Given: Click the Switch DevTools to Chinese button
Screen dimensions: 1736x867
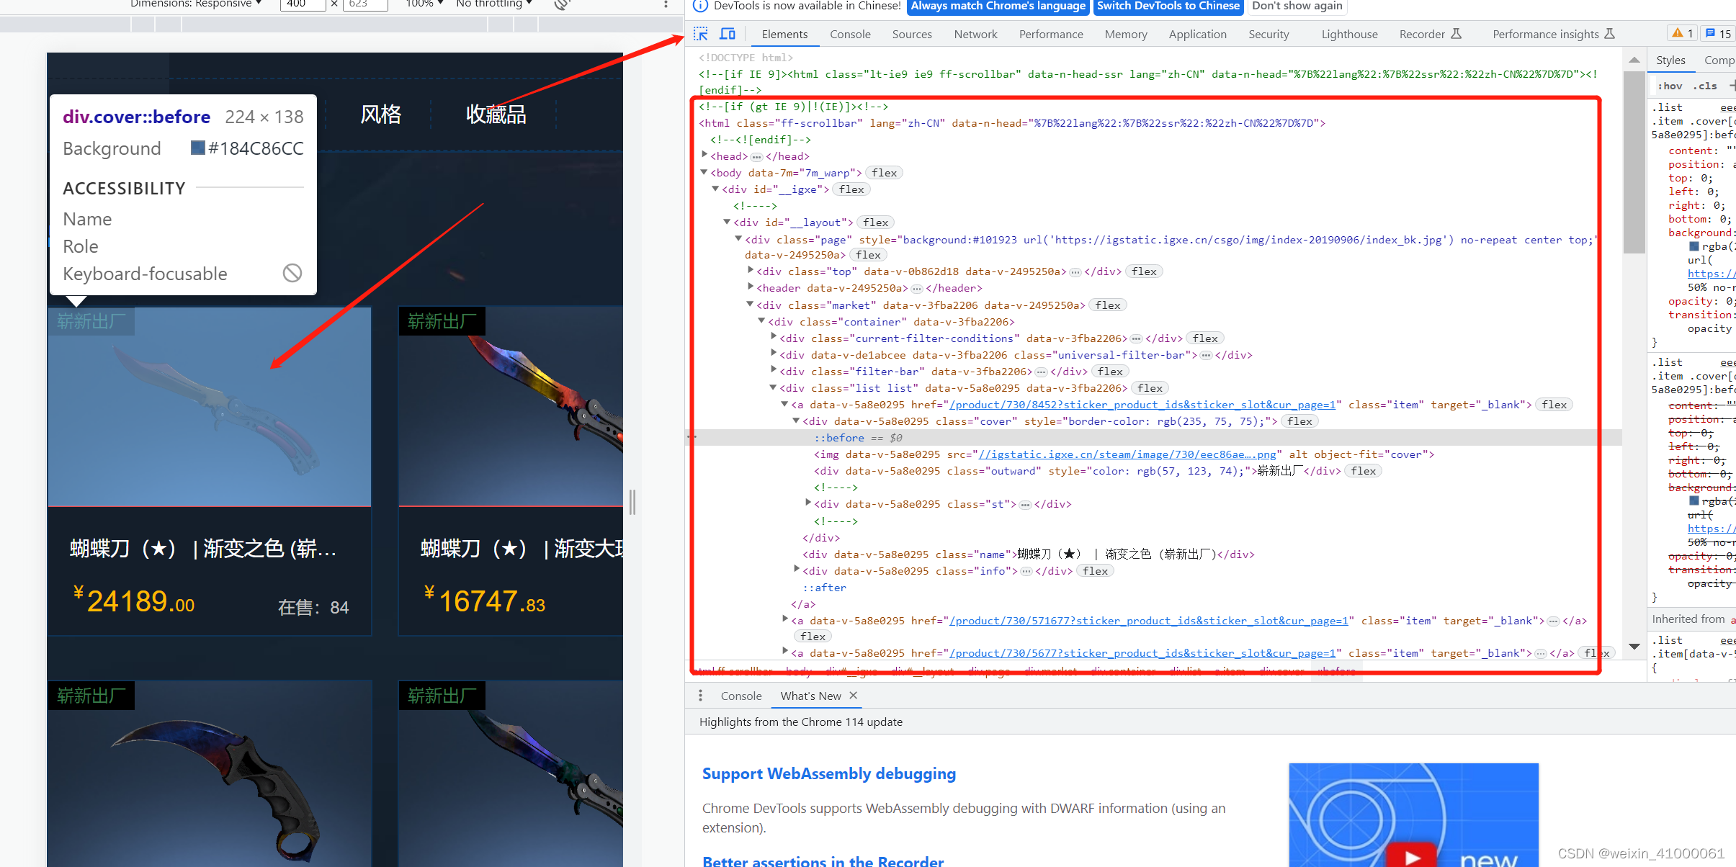Looking at the screenshot, I should click(1168, 6).
